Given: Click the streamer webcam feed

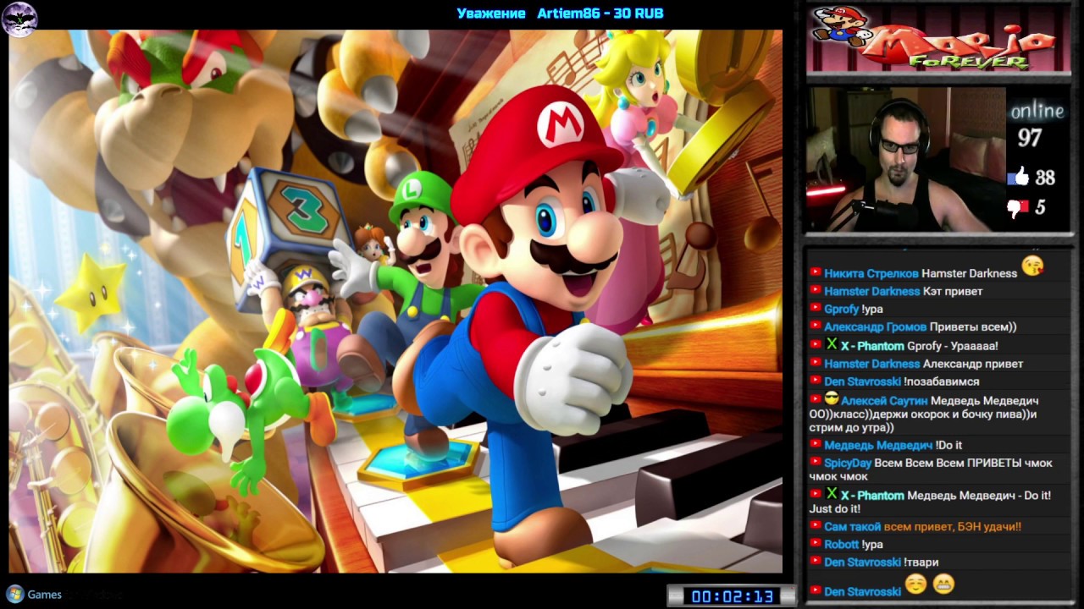Looking at the screenshot, I should coord(905,159).
